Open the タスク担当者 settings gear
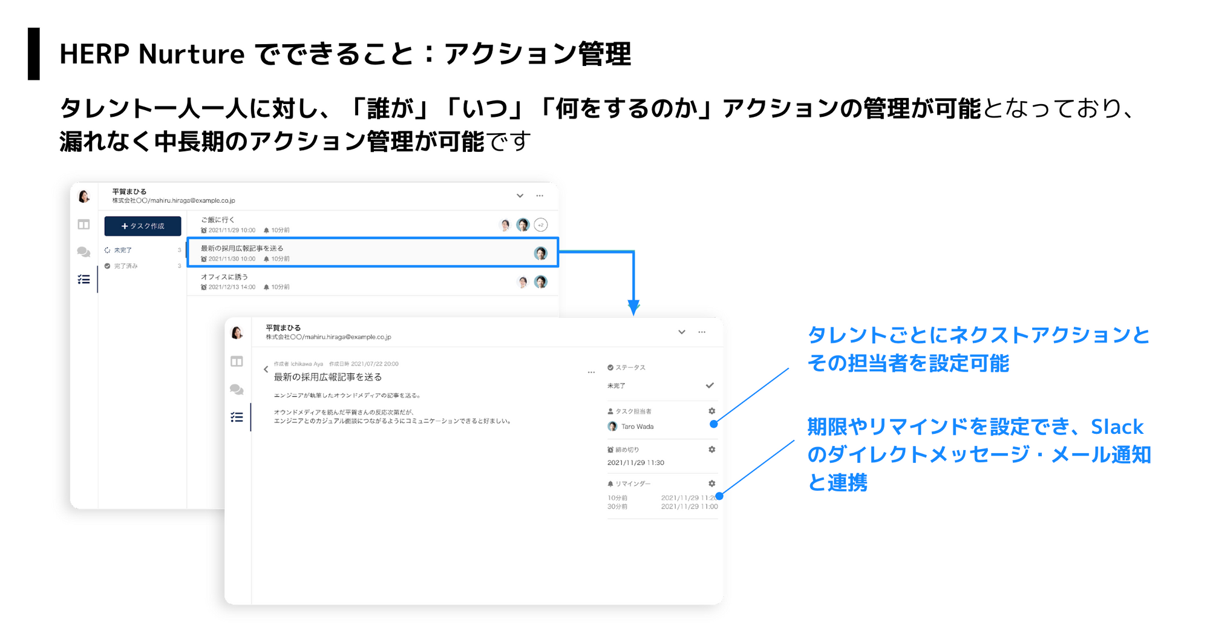The height and width of the screenshot is (636, 1210). [711, 411]
